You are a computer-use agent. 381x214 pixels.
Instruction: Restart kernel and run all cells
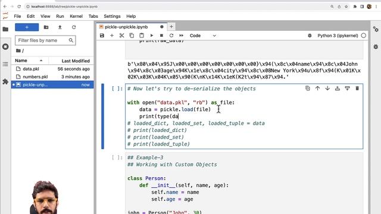pyautogui.click(x=181, y=36)
